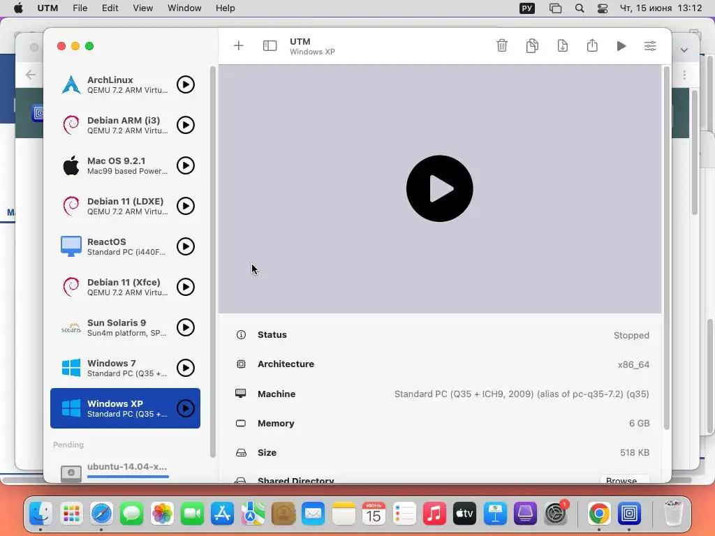Click the sidebar VM list scrollbar
The width and height of the screenshot is (715, 536).
212,262
